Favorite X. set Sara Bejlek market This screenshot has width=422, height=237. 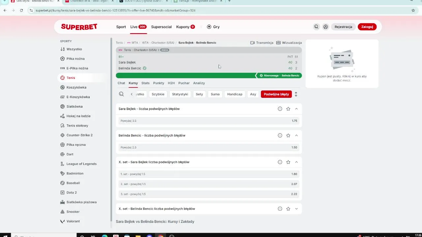(288, 162)
